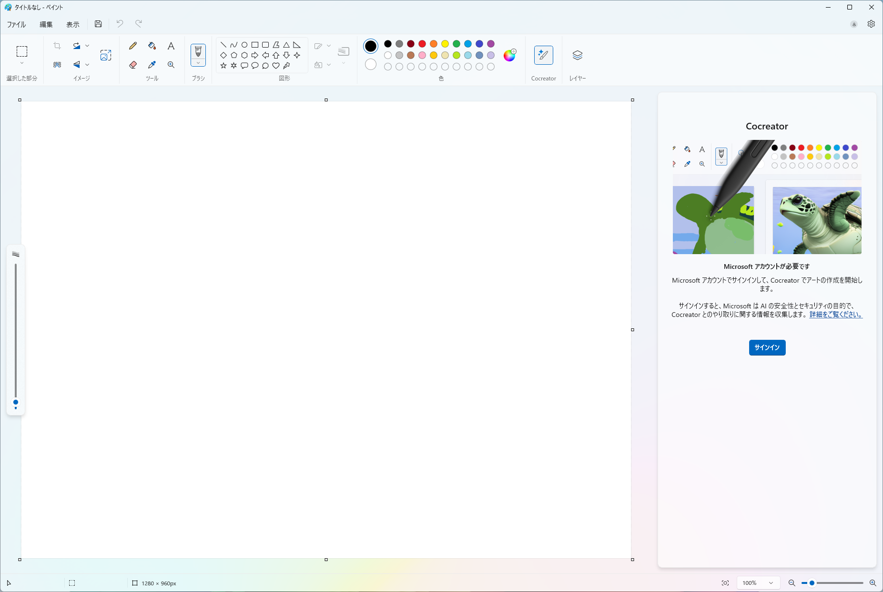Expand the selection tool options
883x592 pixels.
click(x=21, y=62)
